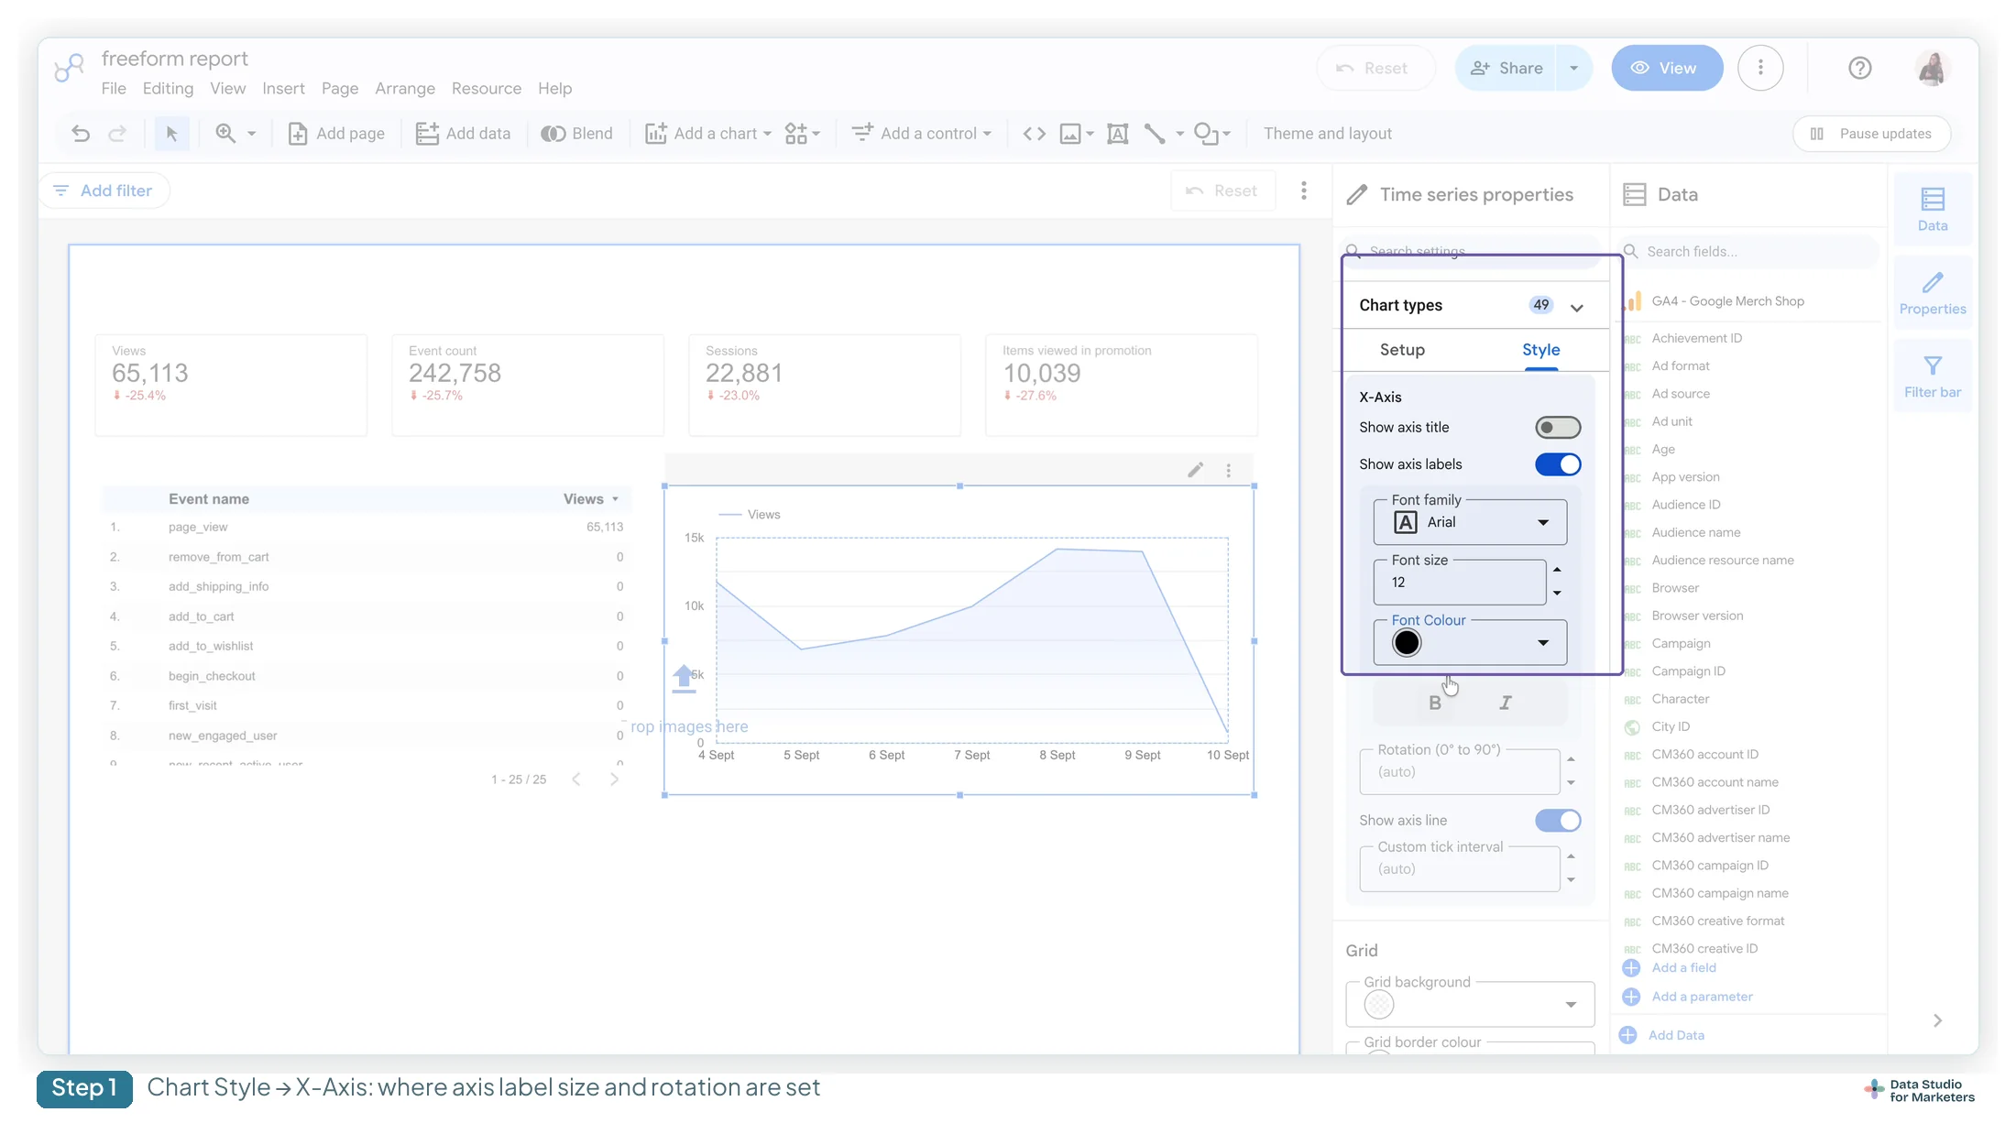Click the Add data toolbar button

pos(463,134)
